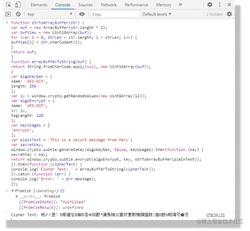Viewport: 250px width, 231px height.
Task: Select the Console tab
Action: (63, 5)
